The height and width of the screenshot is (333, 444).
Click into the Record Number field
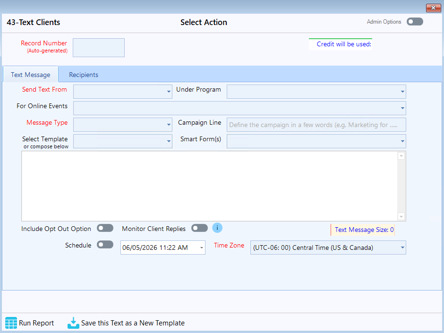[99, 48]
